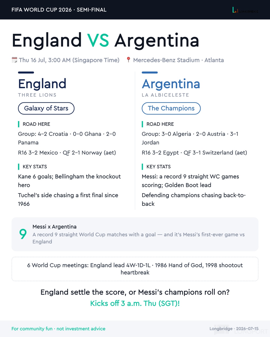Click the 6 World Cup meetings dashed box
Viewport: 270px width, 337px height.
coord(135,269)
